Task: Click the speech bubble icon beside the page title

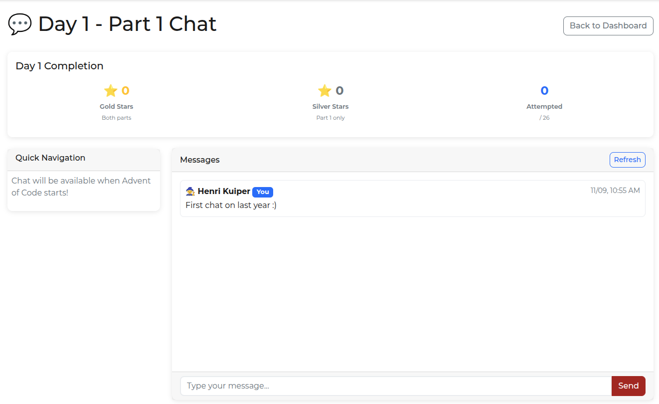Action: pos(20,24)
